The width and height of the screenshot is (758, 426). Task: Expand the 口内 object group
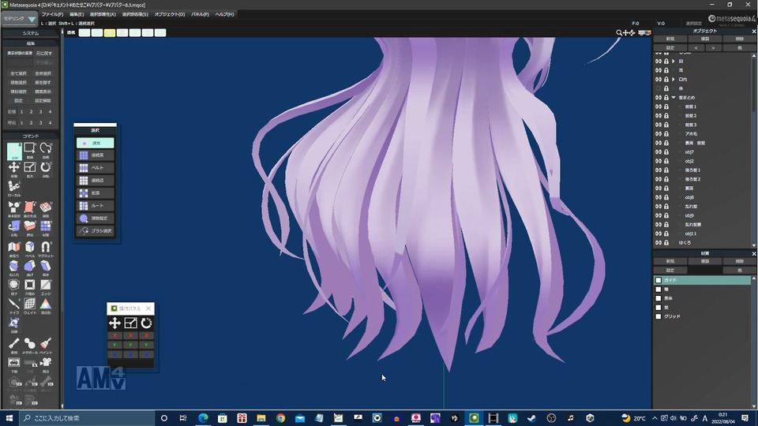pyautogui.click(x=674, y=79)
